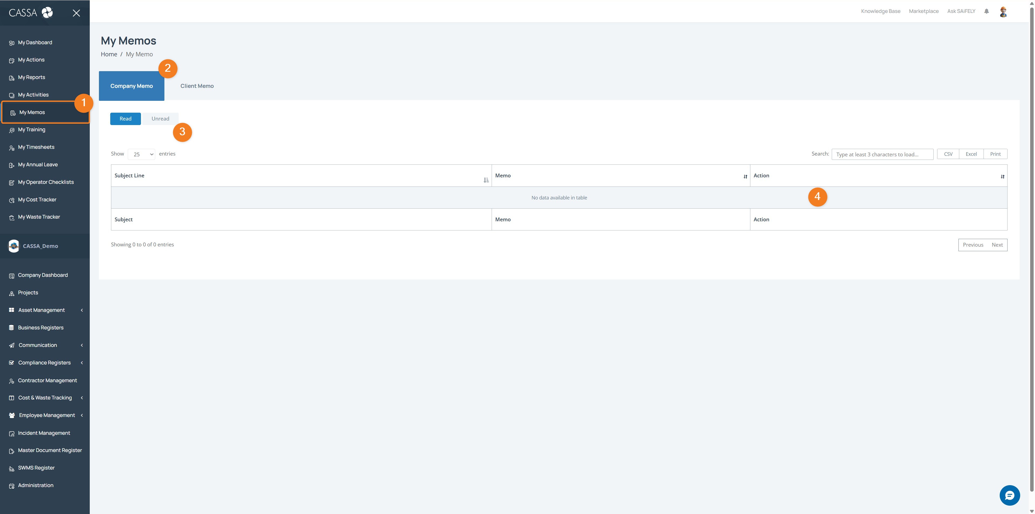Expand the Asset Management section
Screen dimensions: 1035x514
point(42,310)
